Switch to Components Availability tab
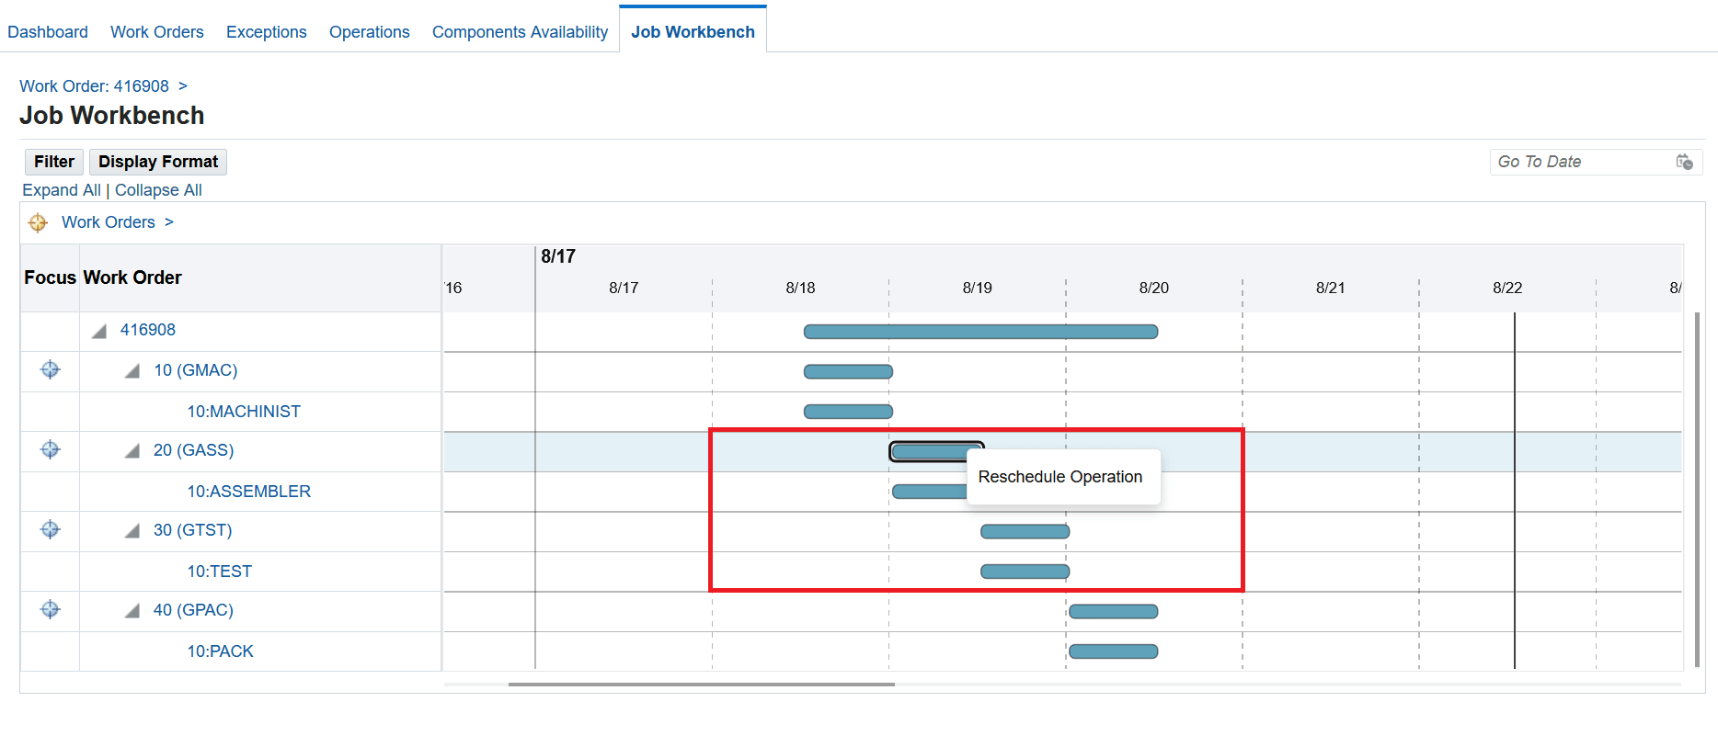The width and height of the screenshot is (1718, 736). point(520,32)
